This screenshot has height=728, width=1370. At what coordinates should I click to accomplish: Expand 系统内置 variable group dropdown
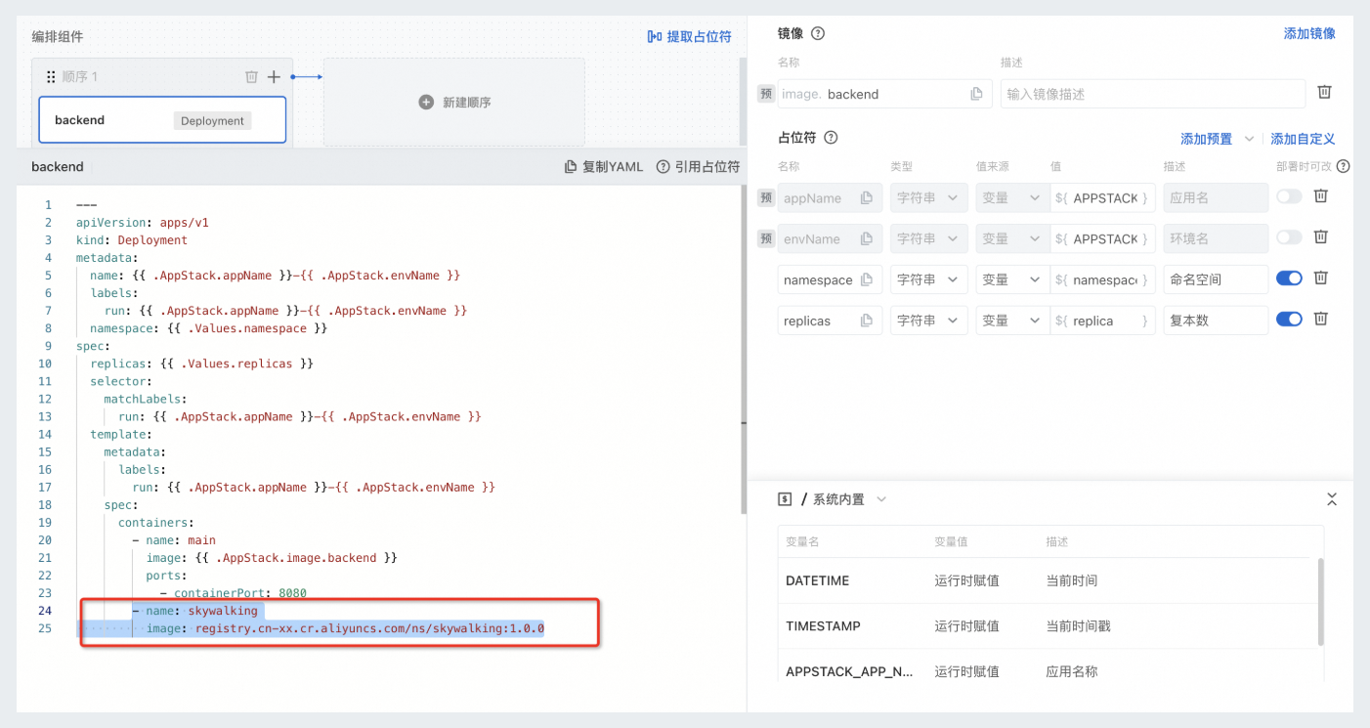pyautogui.click(x=881, y=499)
